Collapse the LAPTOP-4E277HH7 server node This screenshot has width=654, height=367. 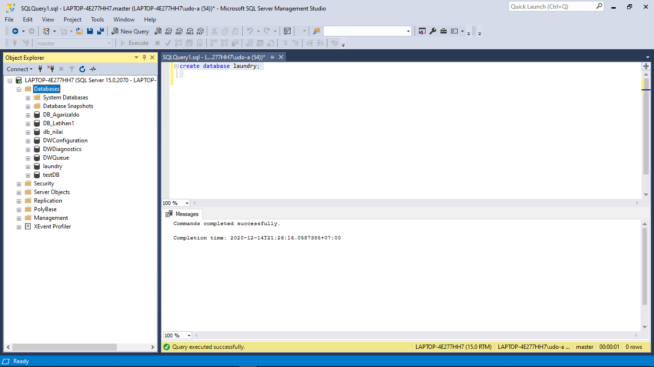tap(10, 80)
